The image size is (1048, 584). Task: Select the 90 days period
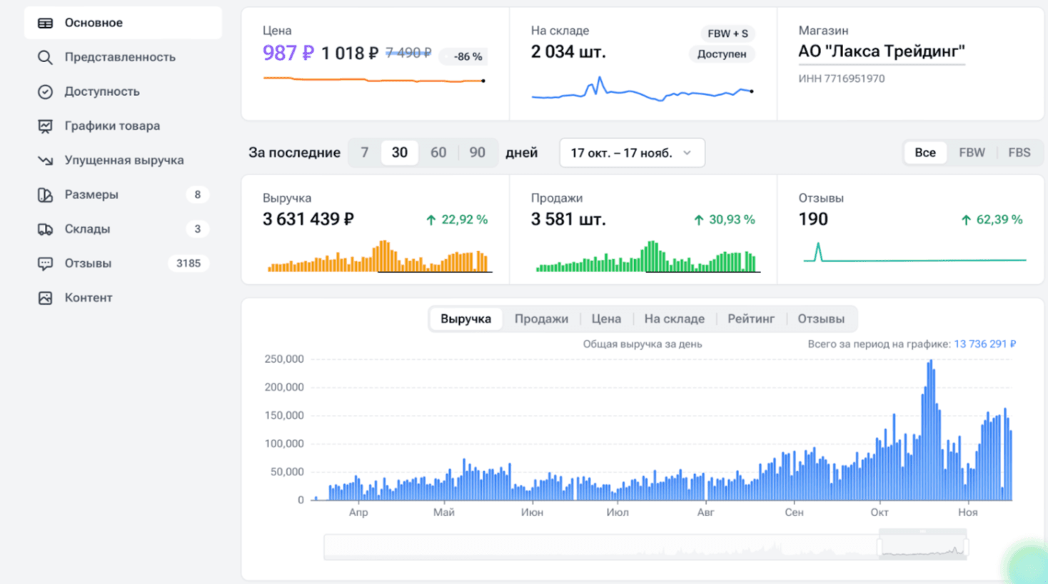coord(477,153)
